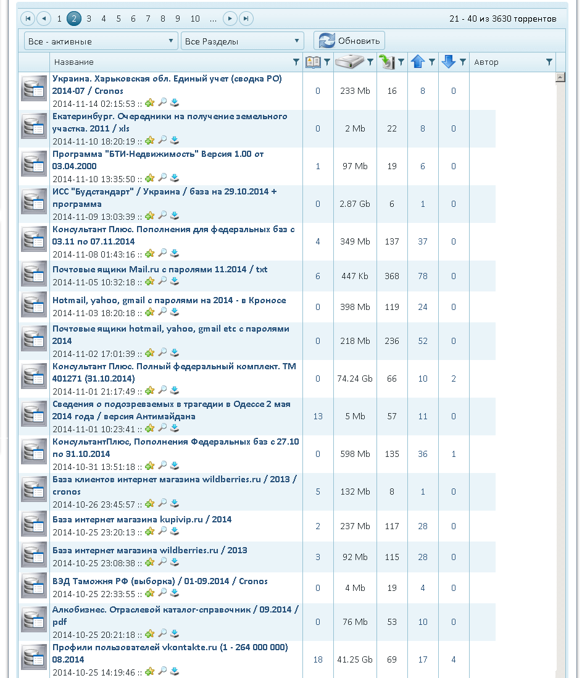Click the star bookmark icon for Mail.ru torrent
582x678 pixels.
(x=150, y=282)
